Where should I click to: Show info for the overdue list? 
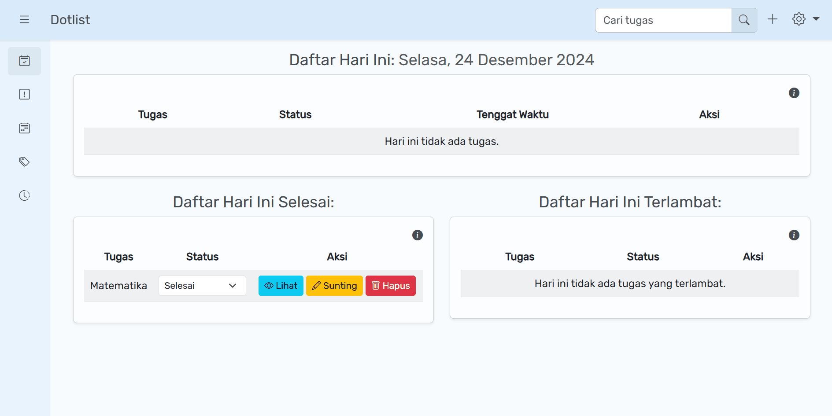coord(794,235)
